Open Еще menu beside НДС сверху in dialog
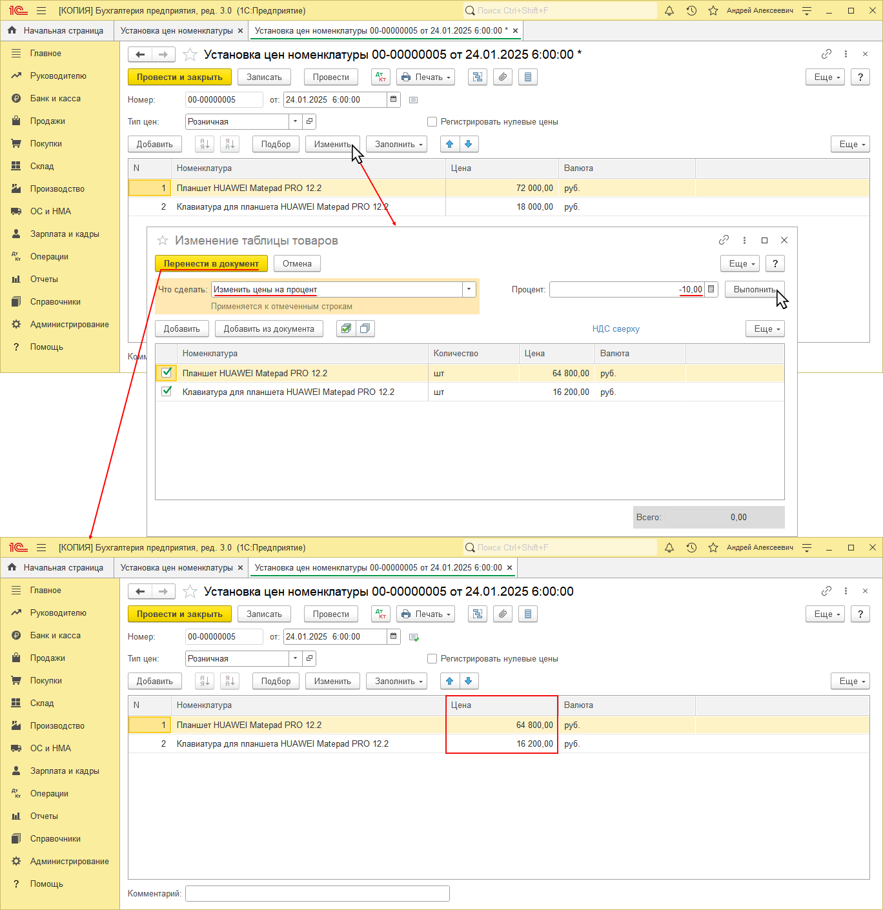883x910 pixels. [765, 329]
